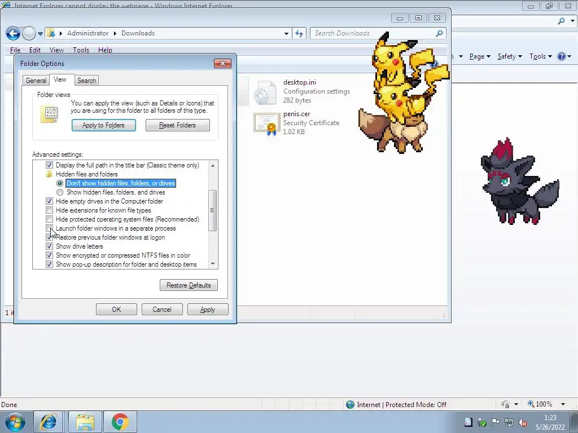The height and width of the screenshot is (433, 578).
Task: Open the Page dropdown in Internet Explorer
Action: coord(480,56)
